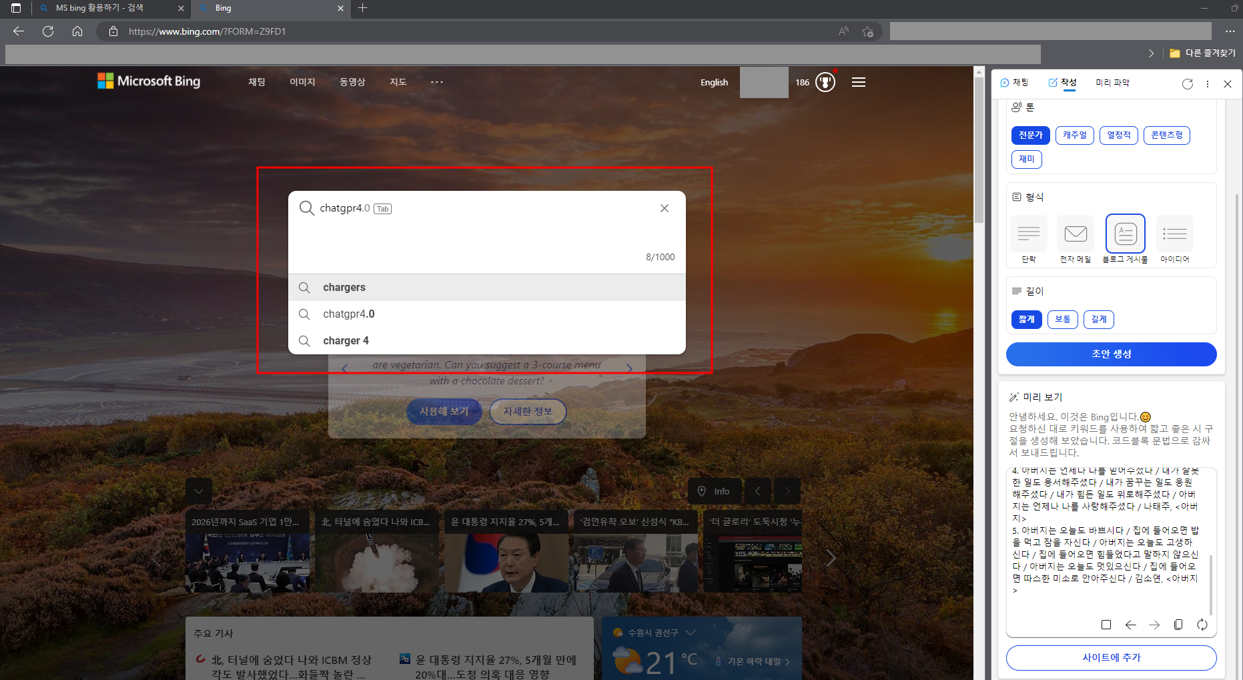Choose the 단락 format
Image resolution: width=1243 pixels, height=680 pixels.
(x=1029, y=239)
